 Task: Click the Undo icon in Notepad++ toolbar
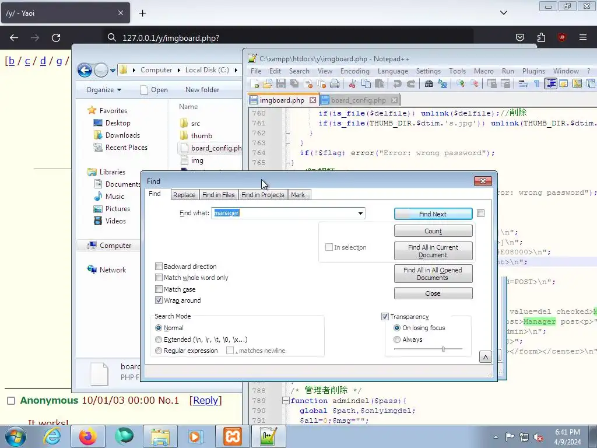[x=397, y=83]
